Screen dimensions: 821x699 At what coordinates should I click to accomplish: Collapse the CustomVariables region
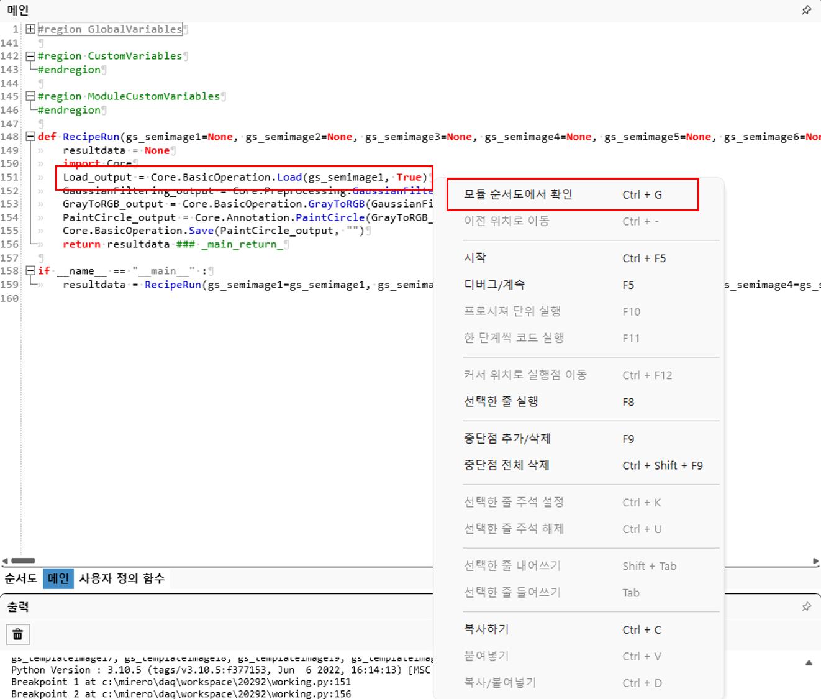30,56
